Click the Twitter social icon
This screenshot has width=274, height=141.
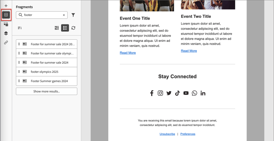coord(169,93)
